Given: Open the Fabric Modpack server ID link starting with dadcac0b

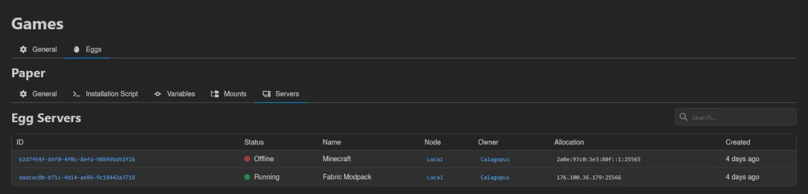Looking at the screenshot, I should 77,177.
